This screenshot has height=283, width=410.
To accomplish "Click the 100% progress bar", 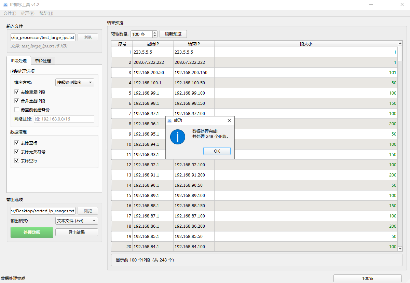I will point(367,278).
